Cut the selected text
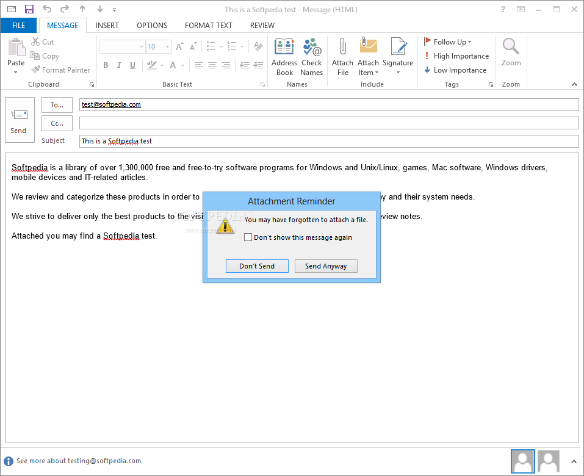 pyautogui.click(x=43, y=41)
